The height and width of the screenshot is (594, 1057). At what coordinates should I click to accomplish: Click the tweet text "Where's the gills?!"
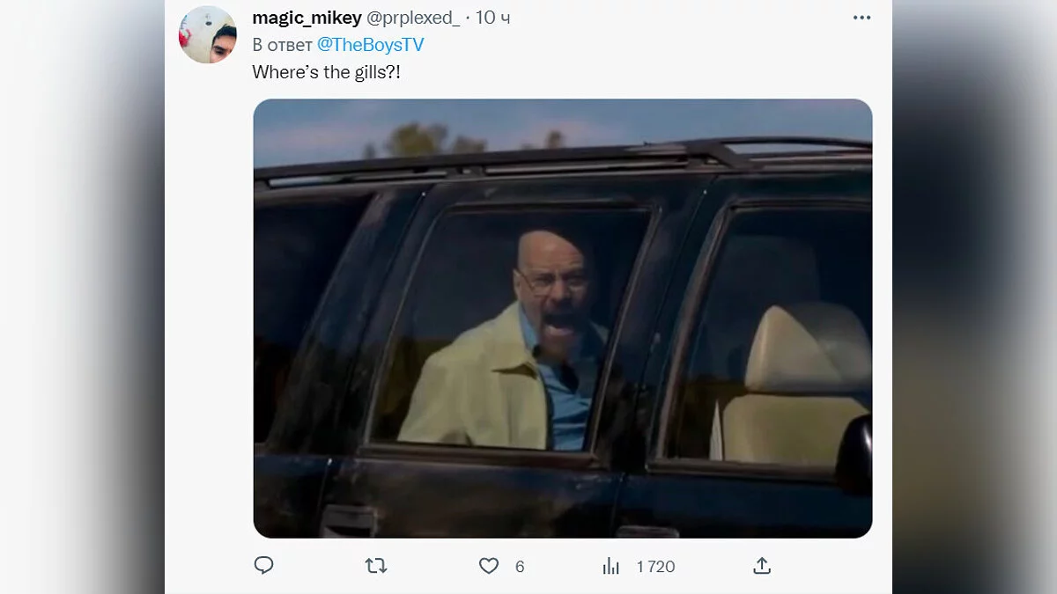coord(327,72)
